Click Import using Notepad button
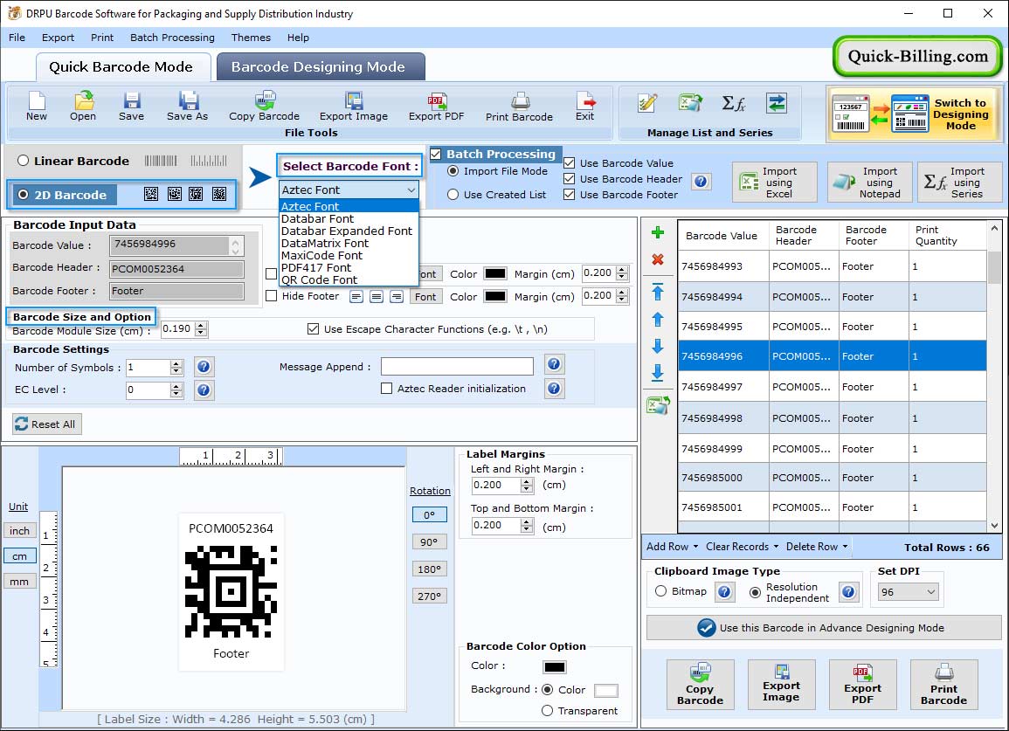This screenshot has width=1009, height=731. [869, 183]
